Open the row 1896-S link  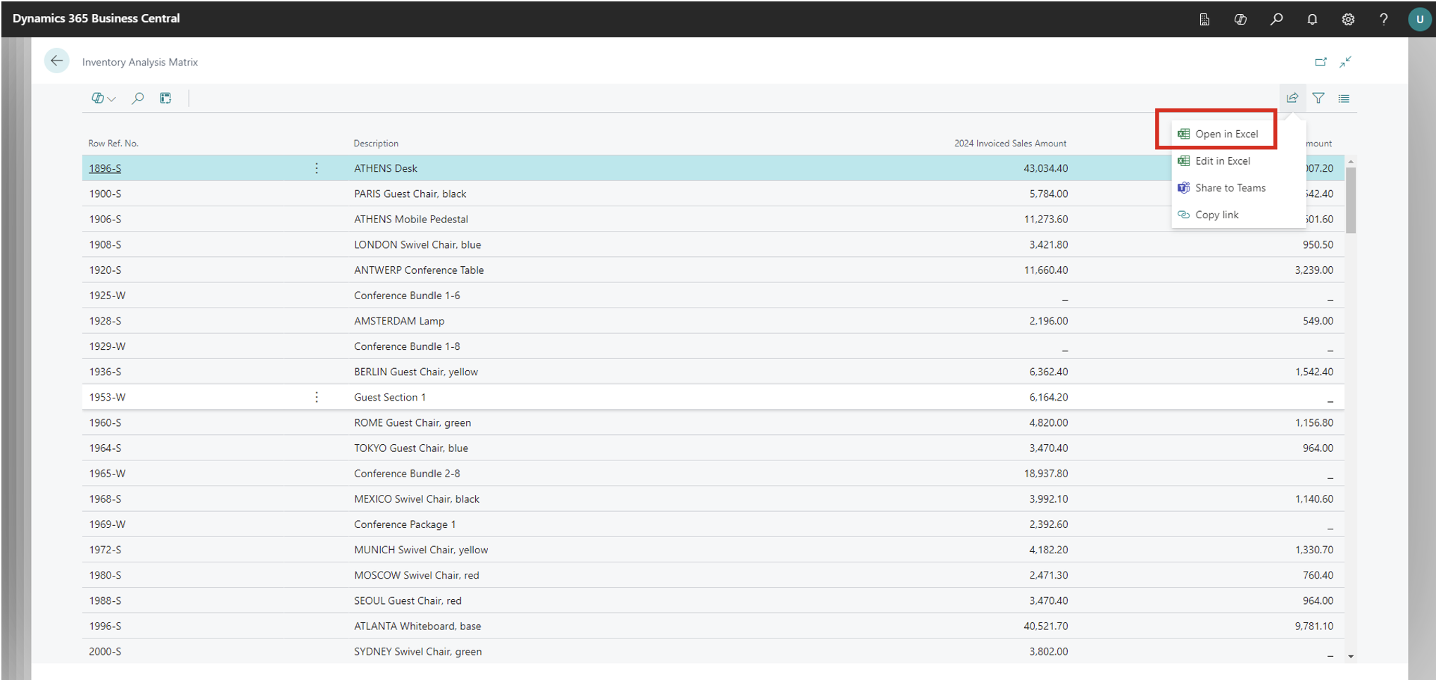click(x=105, y=168)
